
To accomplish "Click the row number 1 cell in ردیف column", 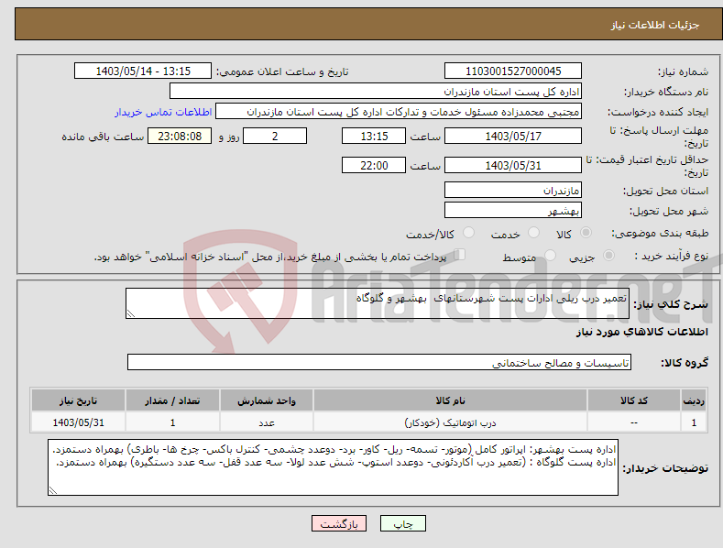I will point(694,422).
